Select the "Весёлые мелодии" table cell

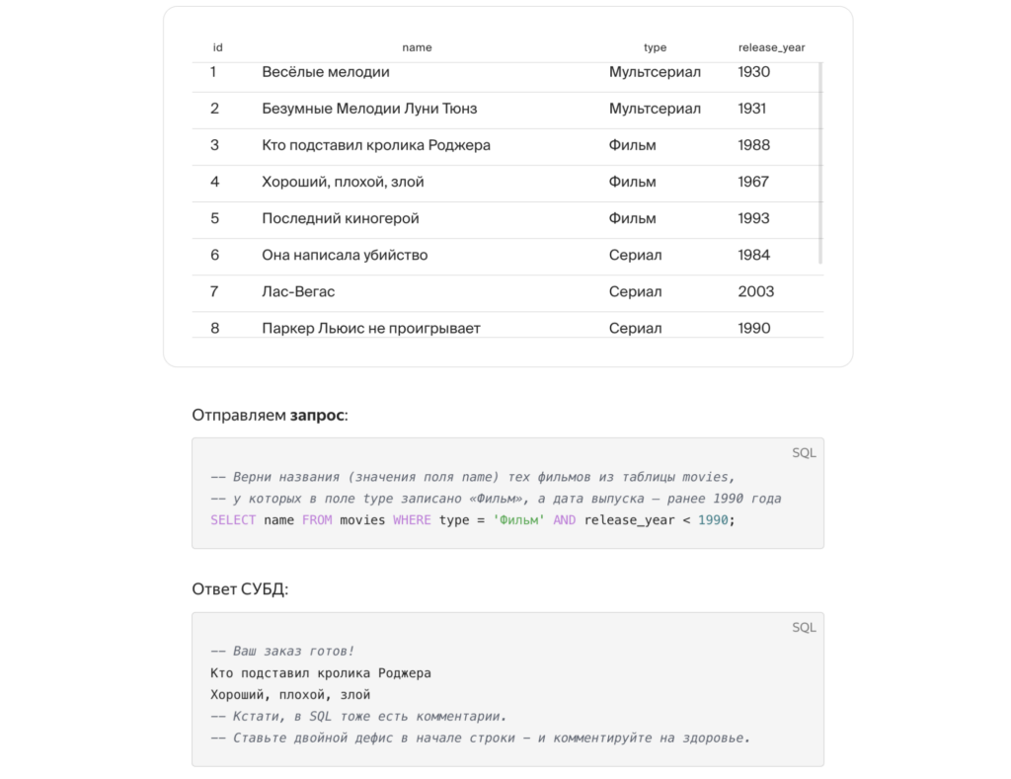point(326,72)
